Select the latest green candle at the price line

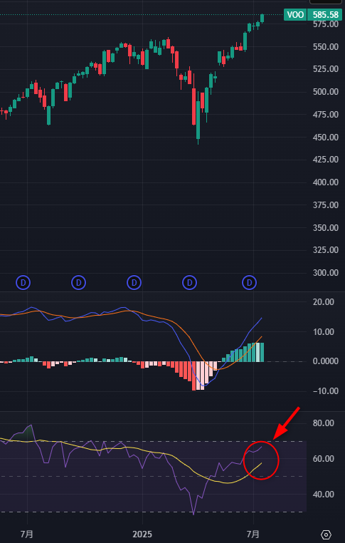pos(262,19)
